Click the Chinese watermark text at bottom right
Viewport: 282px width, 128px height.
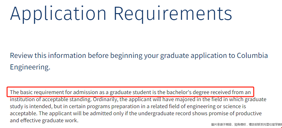[247, 124]
